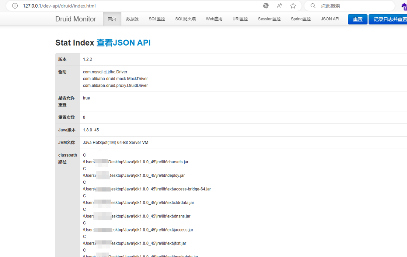
Task: Open the 查看JSON API link
Action: [124, 43]
